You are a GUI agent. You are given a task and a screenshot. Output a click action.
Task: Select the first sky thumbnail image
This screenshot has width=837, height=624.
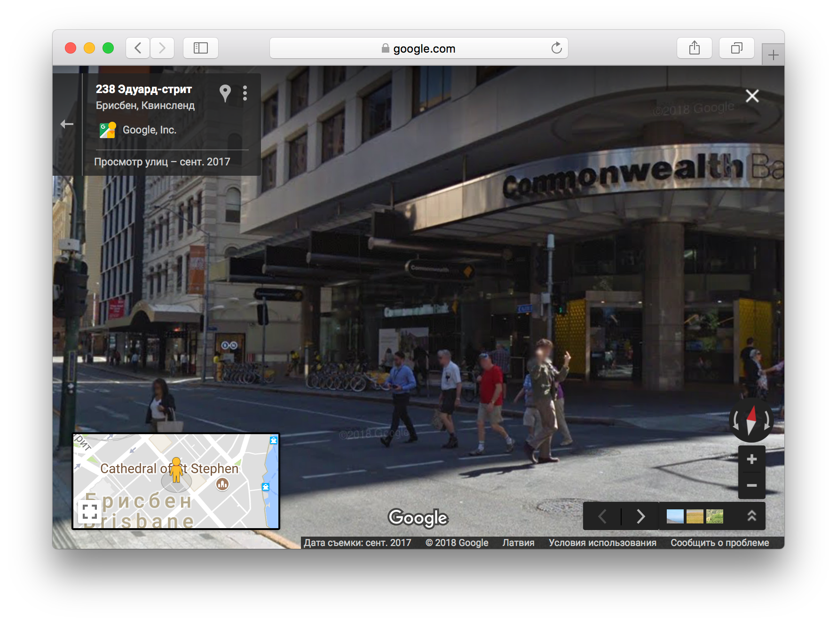coord(675,516)
